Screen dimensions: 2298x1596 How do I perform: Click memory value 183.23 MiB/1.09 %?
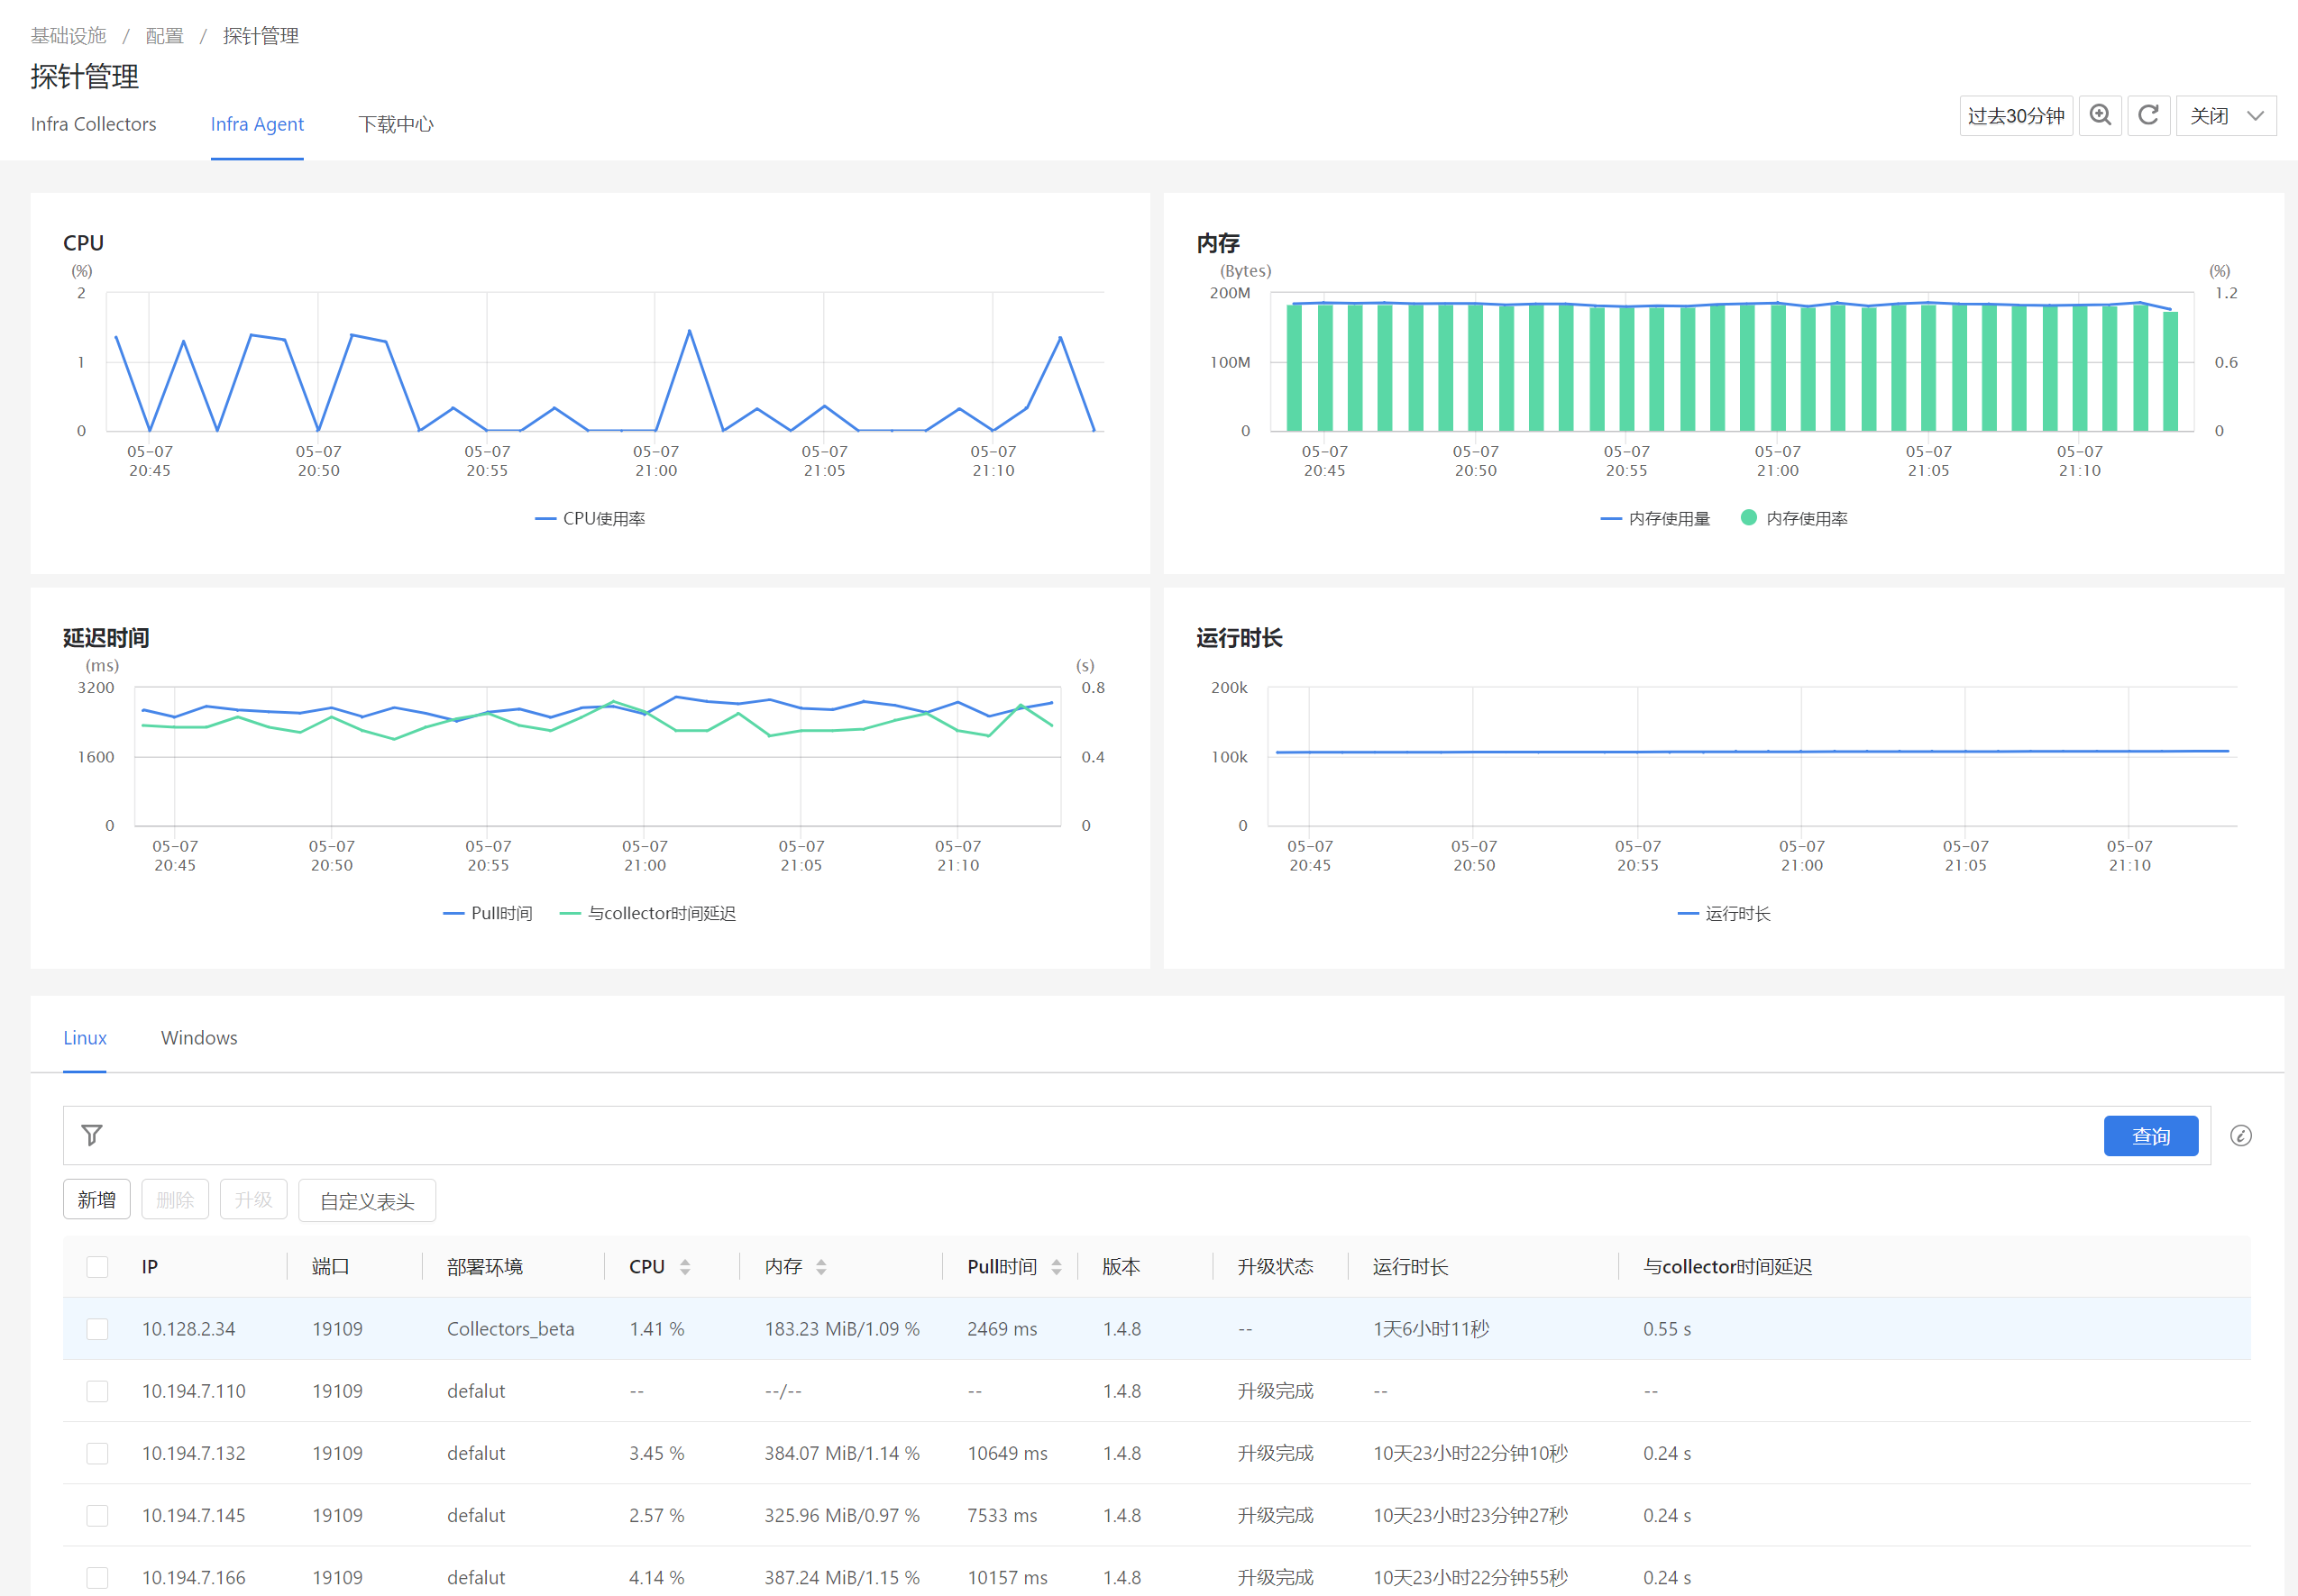click(842, 1329)
